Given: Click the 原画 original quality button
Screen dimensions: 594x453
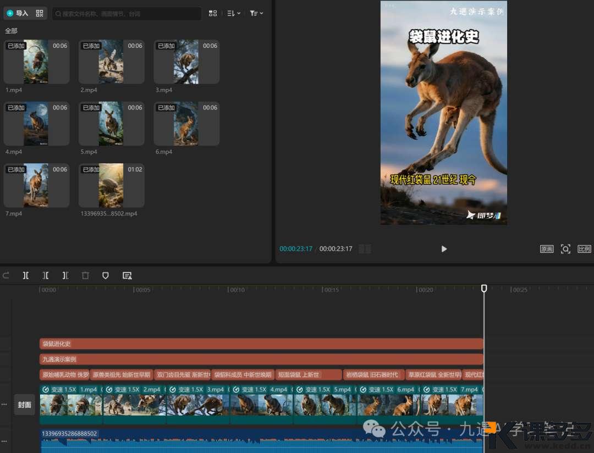Looking at the screenshot, I should point(547,249).
